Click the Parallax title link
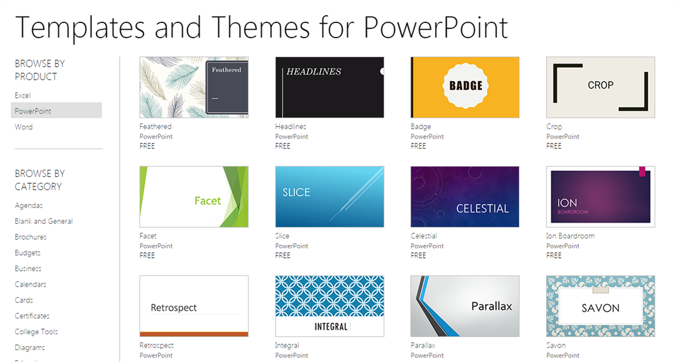This screenshot has width=677, height=362. [x=422, y=345]
